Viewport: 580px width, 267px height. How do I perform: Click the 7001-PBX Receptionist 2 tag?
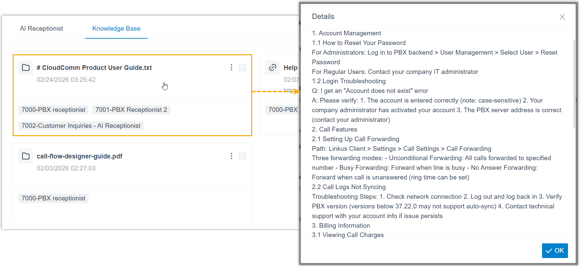(x=131, y=110)
